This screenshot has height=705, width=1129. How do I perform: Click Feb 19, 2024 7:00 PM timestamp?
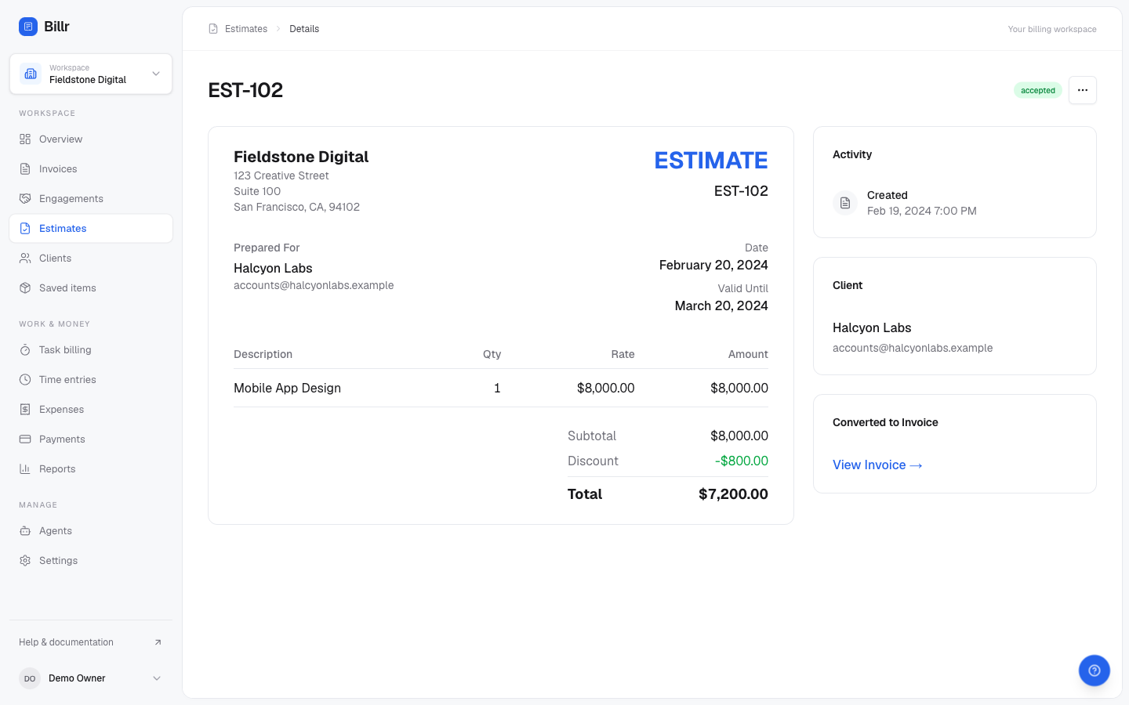pos(922,211)
